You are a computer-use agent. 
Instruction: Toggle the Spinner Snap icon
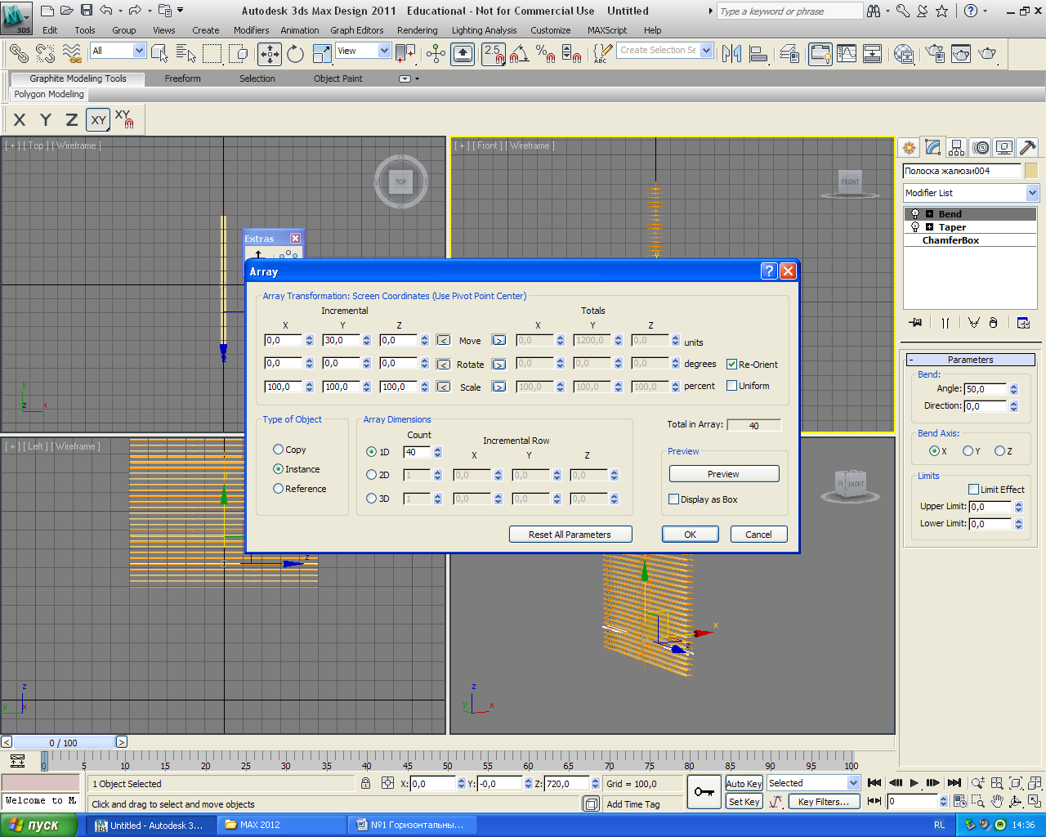click(572, 54)
